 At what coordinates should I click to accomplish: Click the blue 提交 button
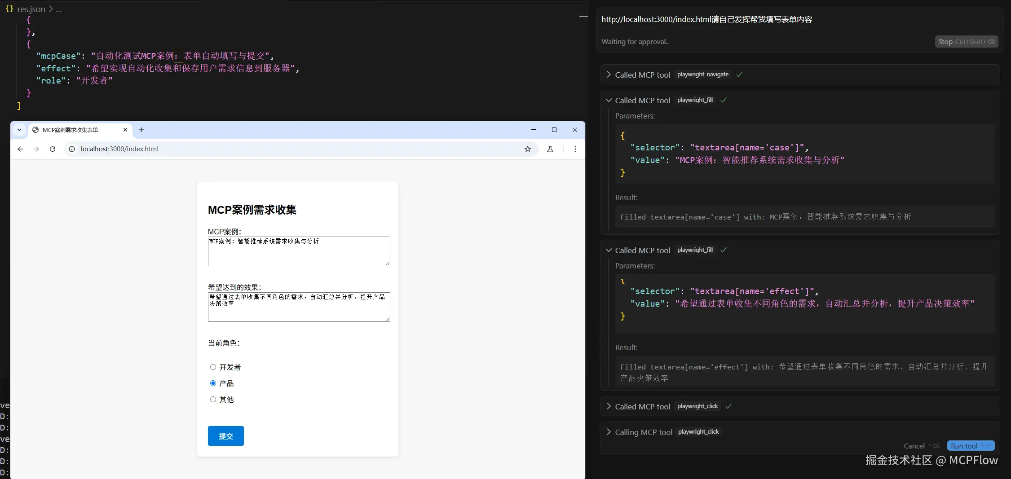[x=226, y=436]
